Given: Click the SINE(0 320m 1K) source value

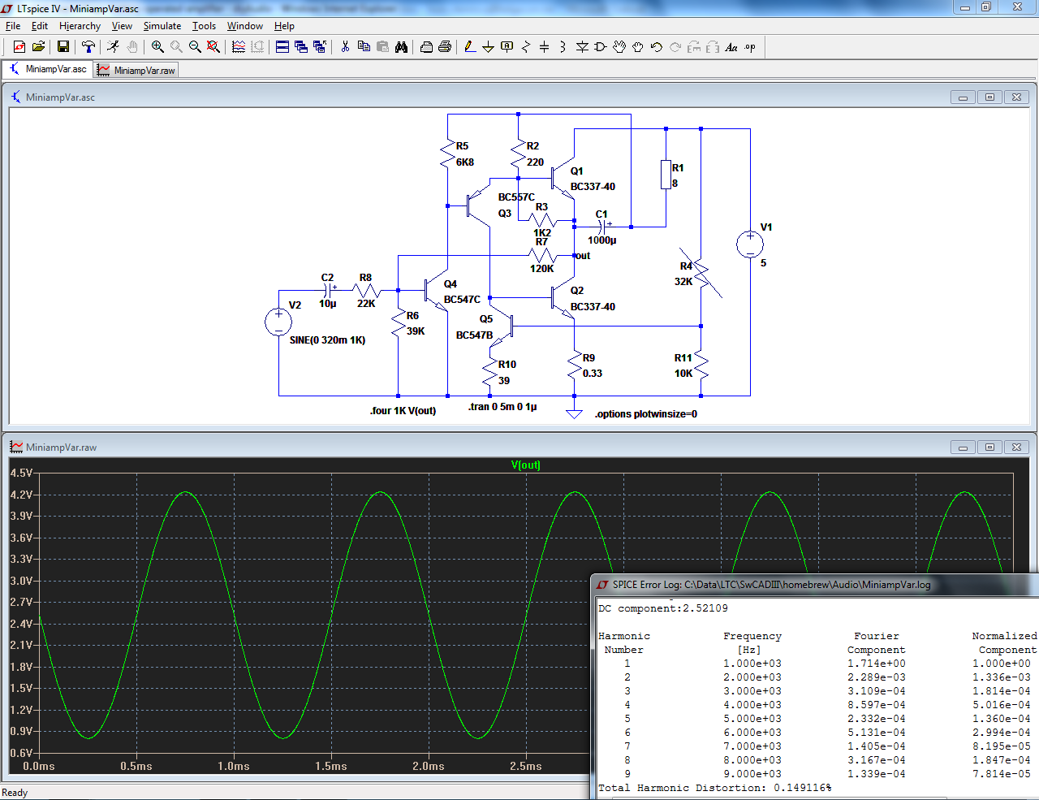Looking at the screenshot, I should pos(327,340).
